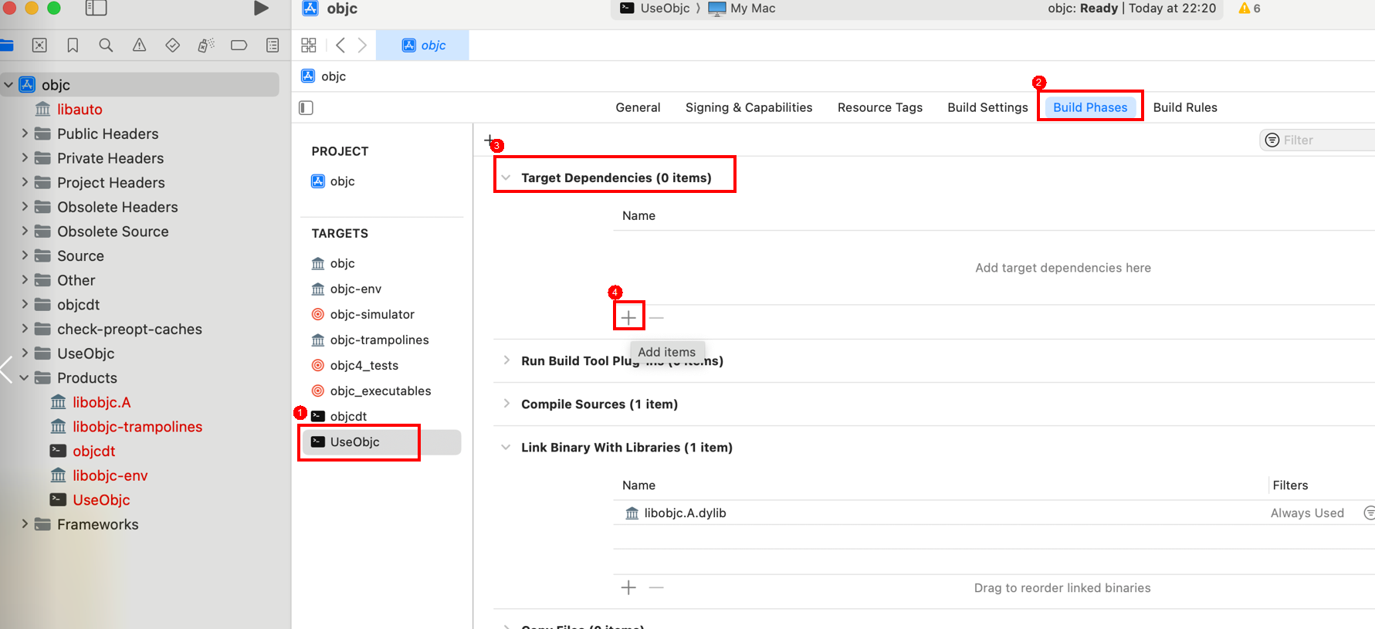The image size is (1375, 629).
Task: Collapse Link Binary With Libraries section
Action: tap(506, 447)
